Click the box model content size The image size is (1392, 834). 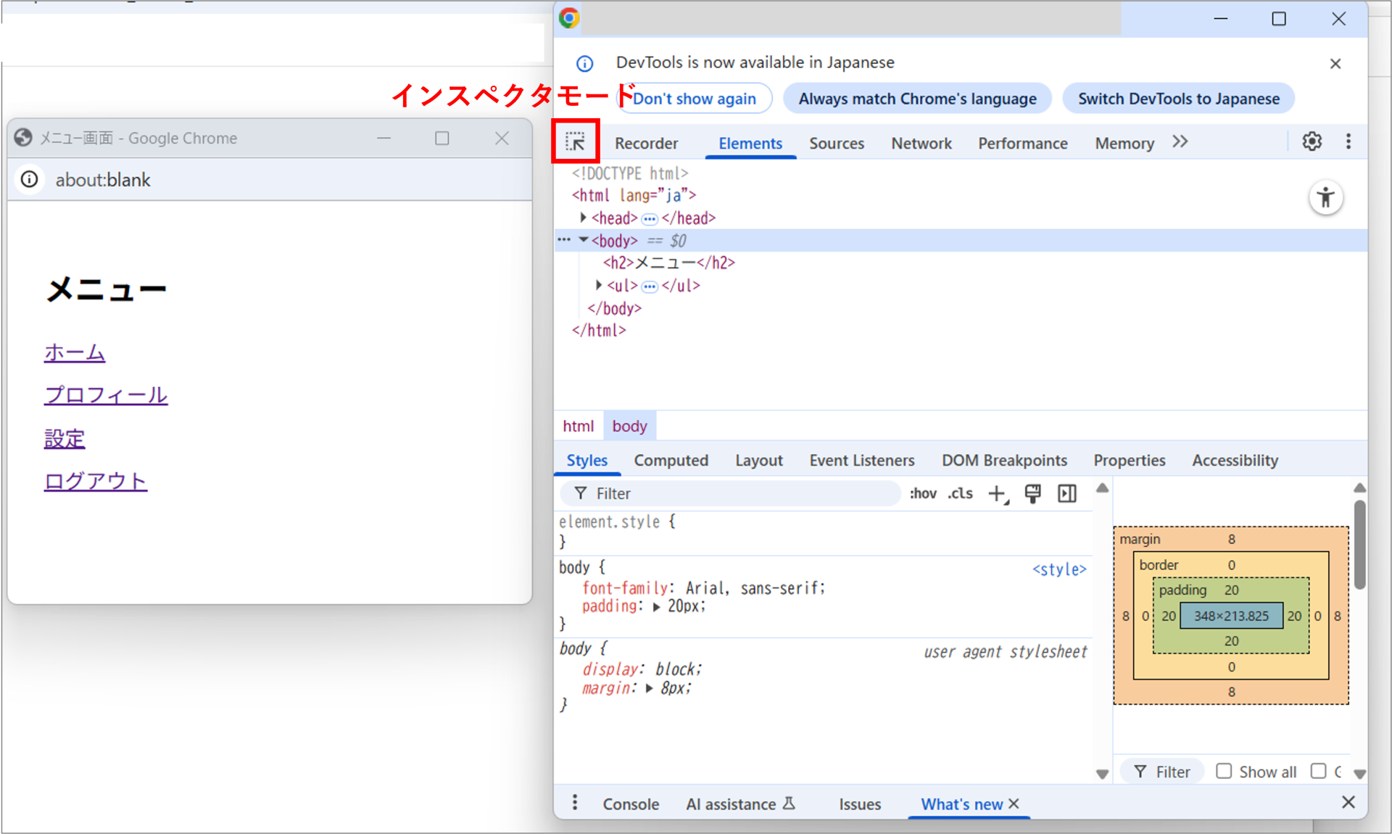pyautogui.click(x=1231, y=616)
